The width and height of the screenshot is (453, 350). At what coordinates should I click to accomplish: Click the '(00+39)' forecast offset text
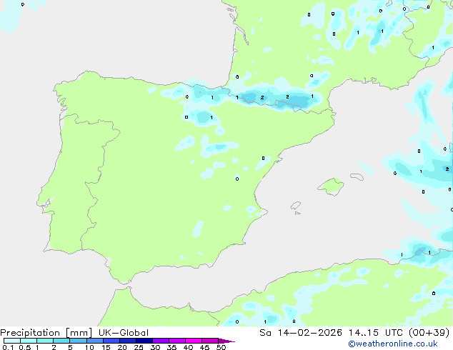pos(429,333)
